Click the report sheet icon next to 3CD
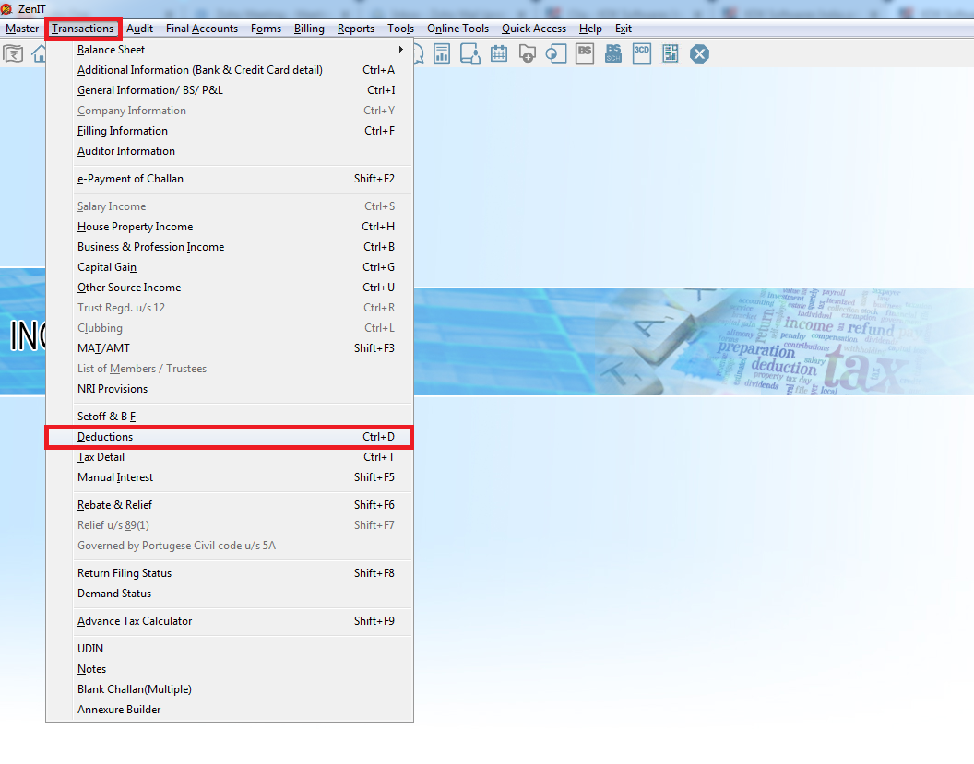 click(671, 54)
